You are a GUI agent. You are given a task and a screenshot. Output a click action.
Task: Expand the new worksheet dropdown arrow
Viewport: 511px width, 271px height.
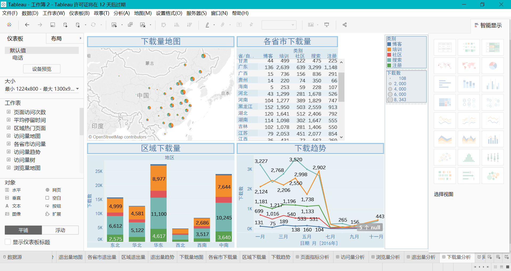[x=122, y=25]
